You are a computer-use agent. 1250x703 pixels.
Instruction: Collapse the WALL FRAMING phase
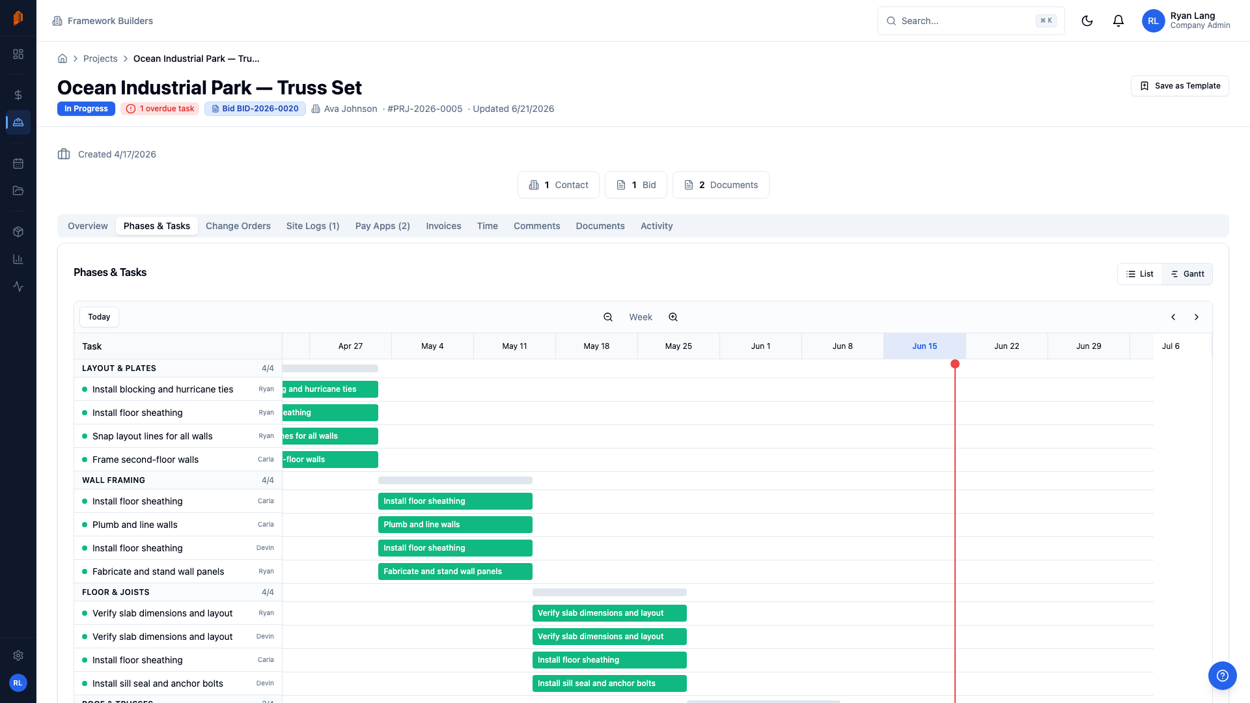point(178,480)
